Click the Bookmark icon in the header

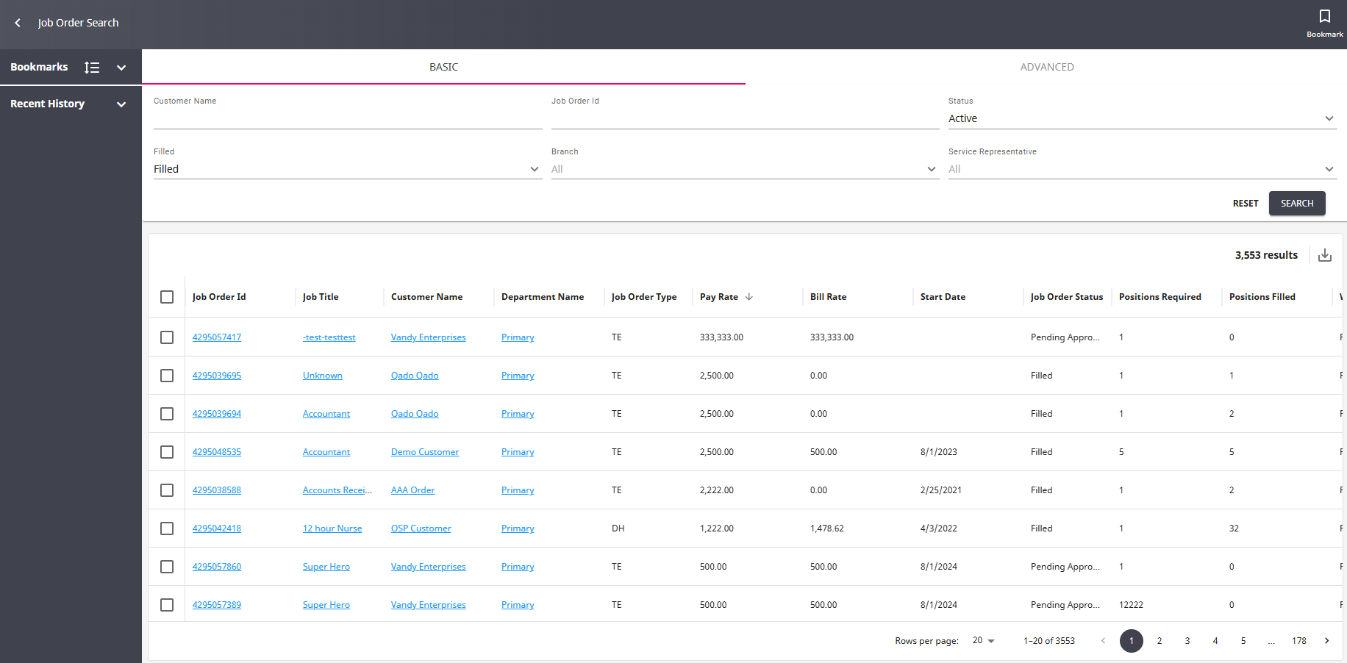click(x=1324, y=17)
